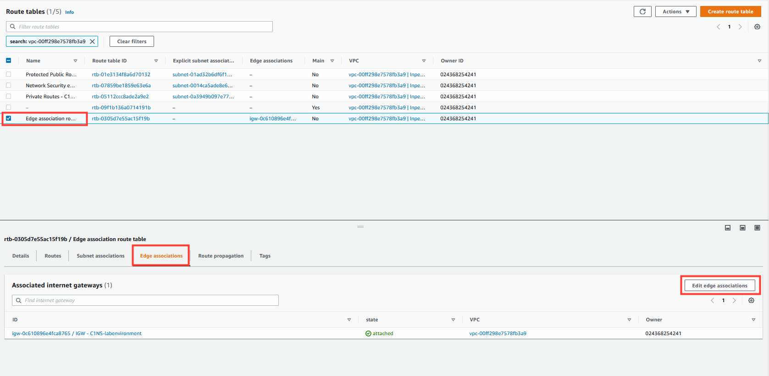
Task: Sort gateways by VPC column
Action: pyautogui.click(x=629, y=320)
